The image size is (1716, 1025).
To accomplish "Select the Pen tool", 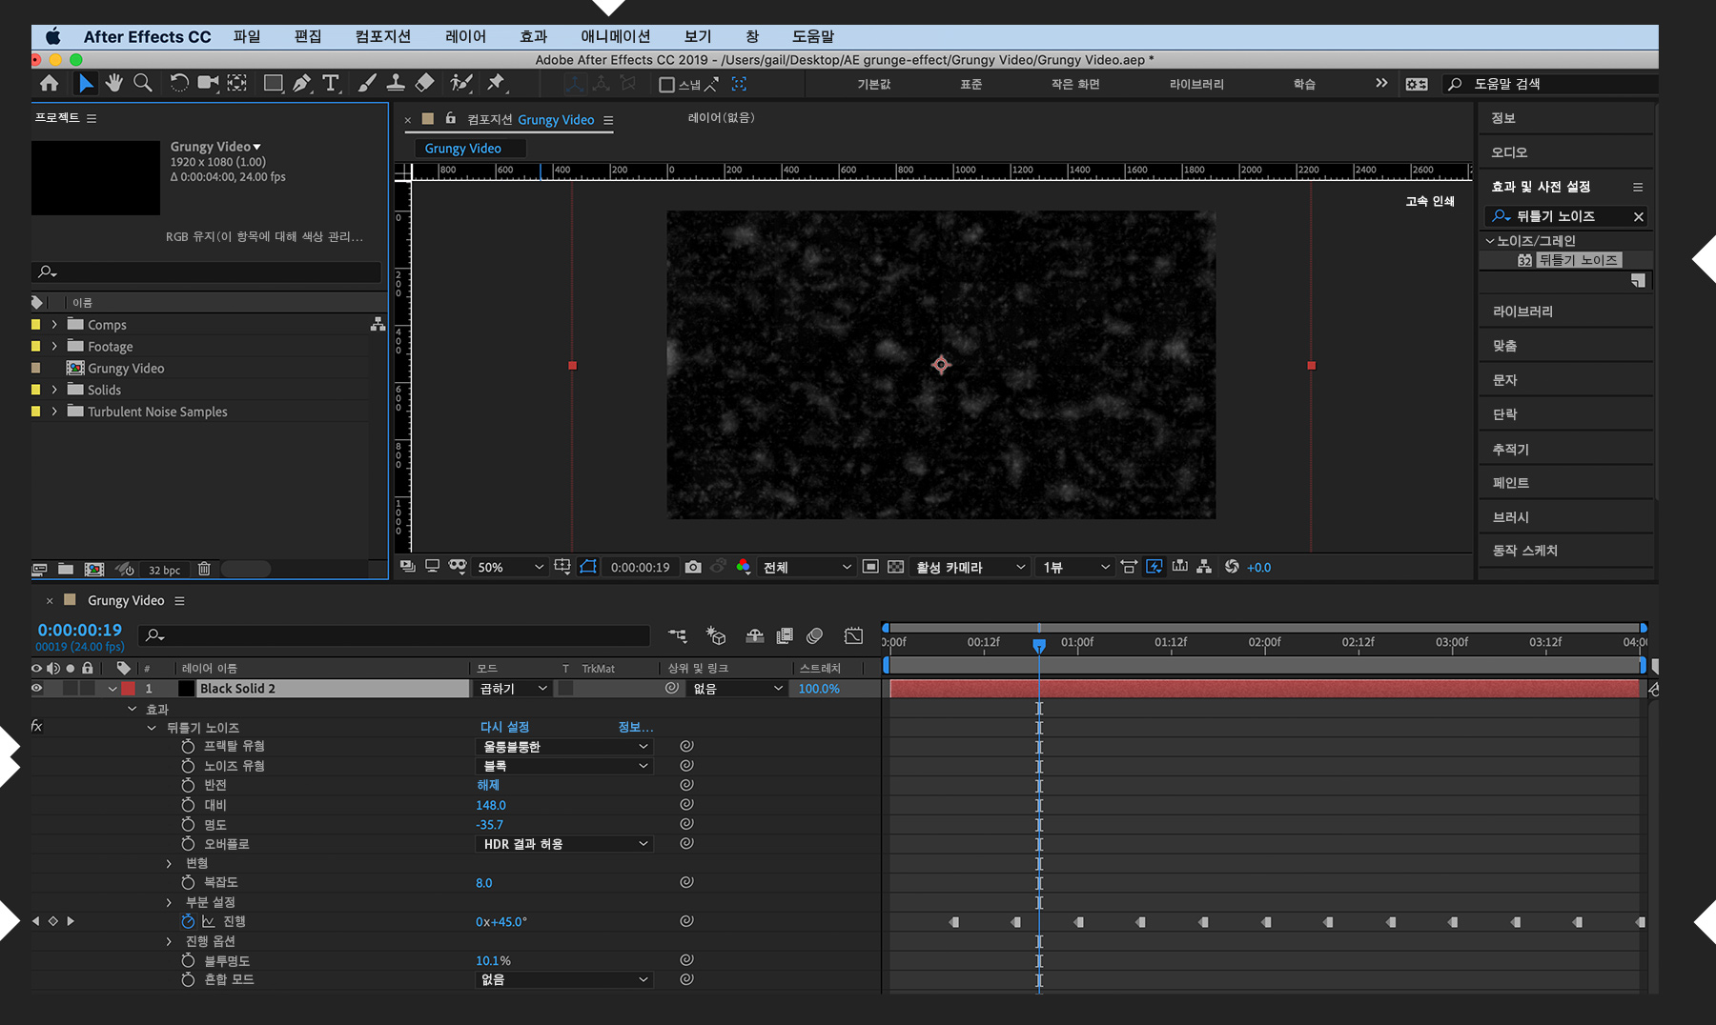I will (x=302, y=84).
